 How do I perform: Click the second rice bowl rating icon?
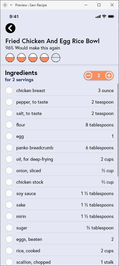(x=21, y=58)
